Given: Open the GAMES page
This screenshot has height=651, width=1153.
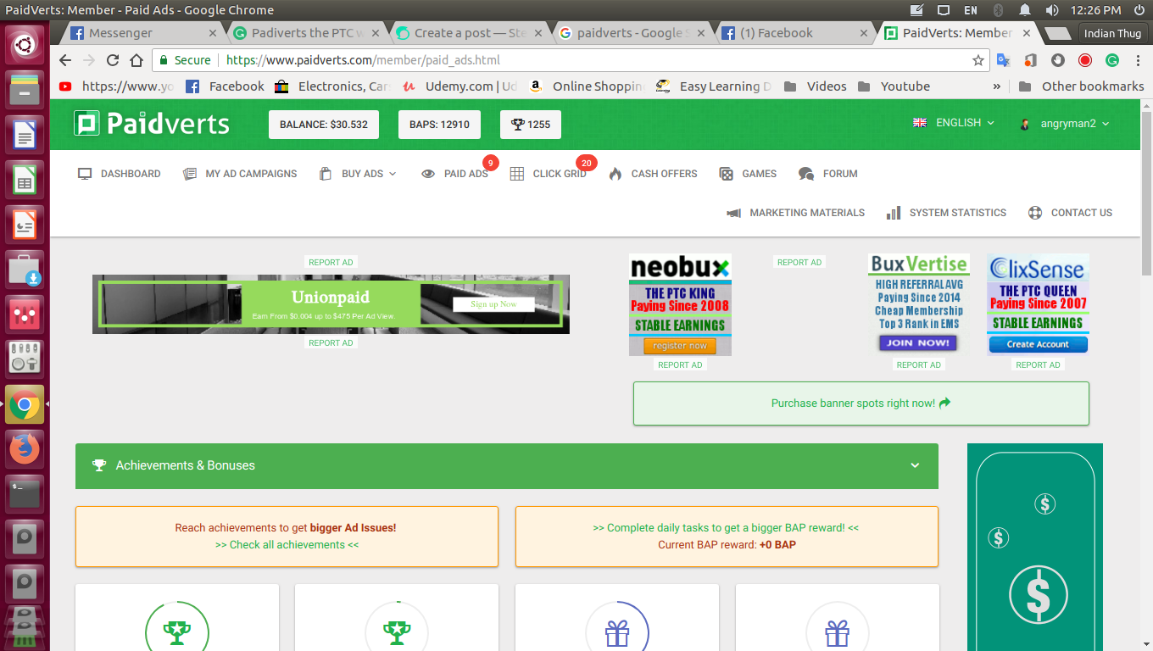Looking at the screenshot, I should point(748,174).
